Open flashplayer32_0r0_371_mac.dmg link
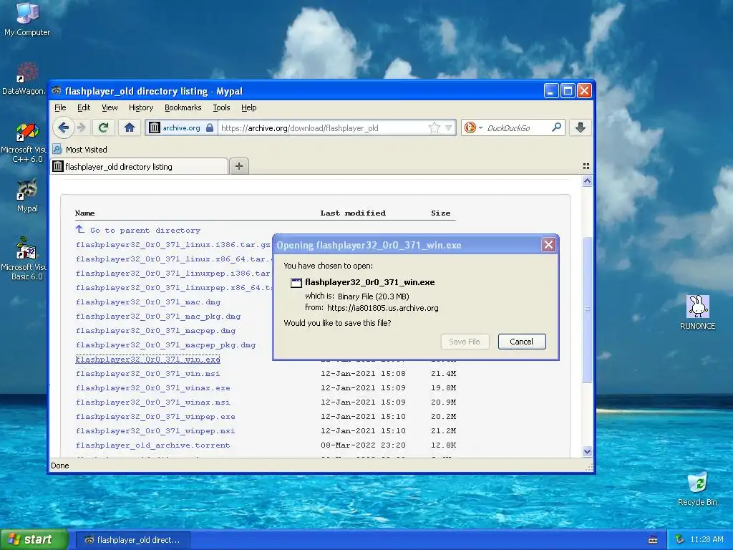 [148, 302]
